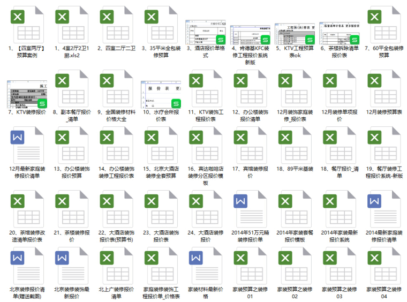Click the 2、四室二厅二卫 Excel file icon
407x302 pixels.
[116, 25]
